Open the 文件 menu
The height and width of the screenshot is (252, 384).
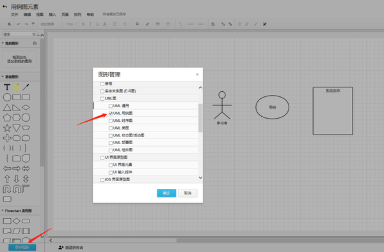pos(15,15)
